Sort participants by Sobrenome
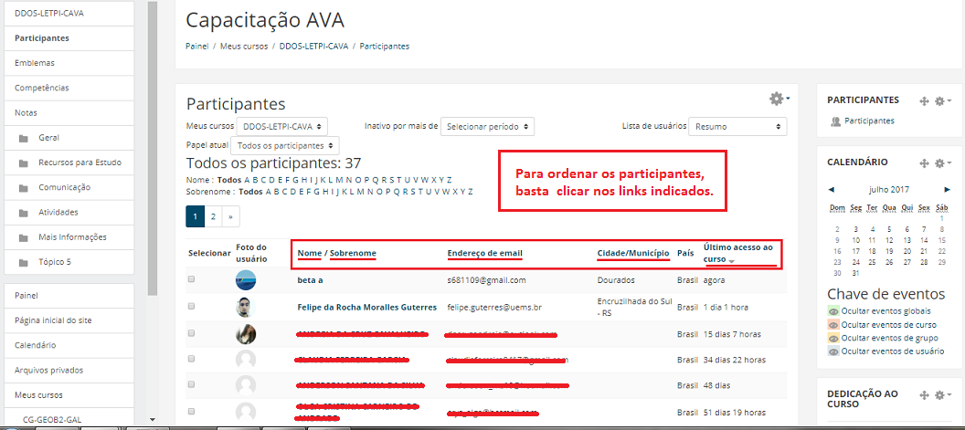 [x=353, y=253]
